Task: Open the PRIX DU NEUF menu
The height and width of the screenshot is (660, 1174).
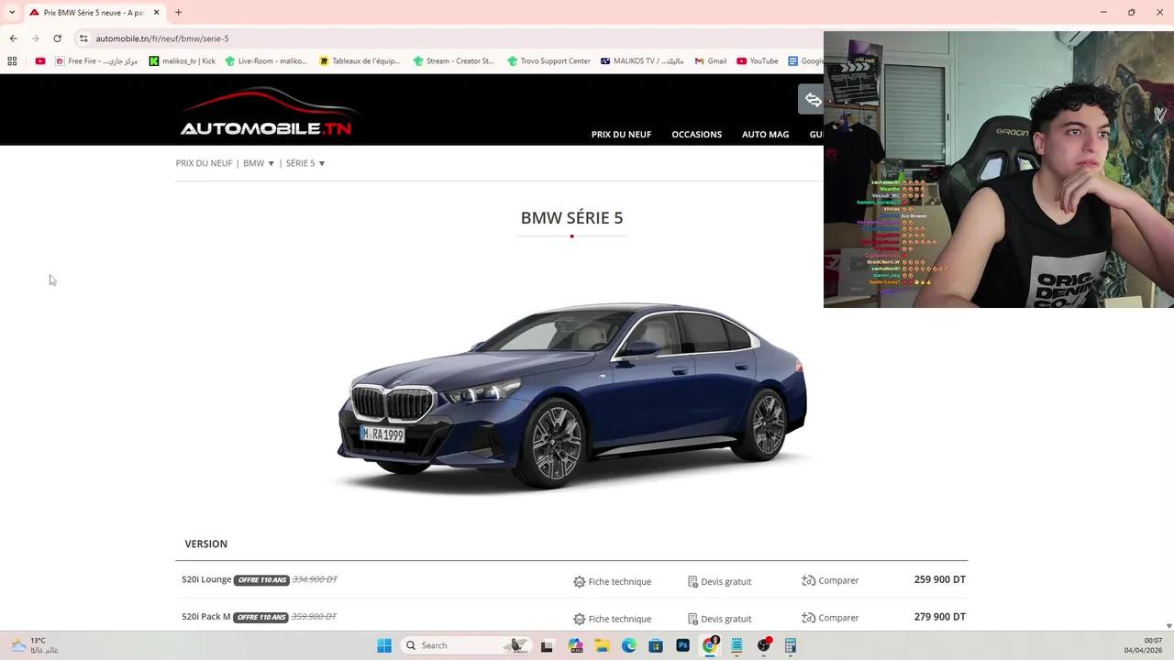Action: (x=621, y=135)
